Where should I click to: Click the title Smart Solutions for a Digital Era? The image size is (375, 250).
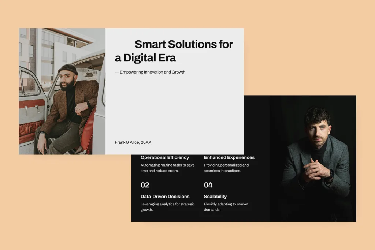(x=175, y=51)
